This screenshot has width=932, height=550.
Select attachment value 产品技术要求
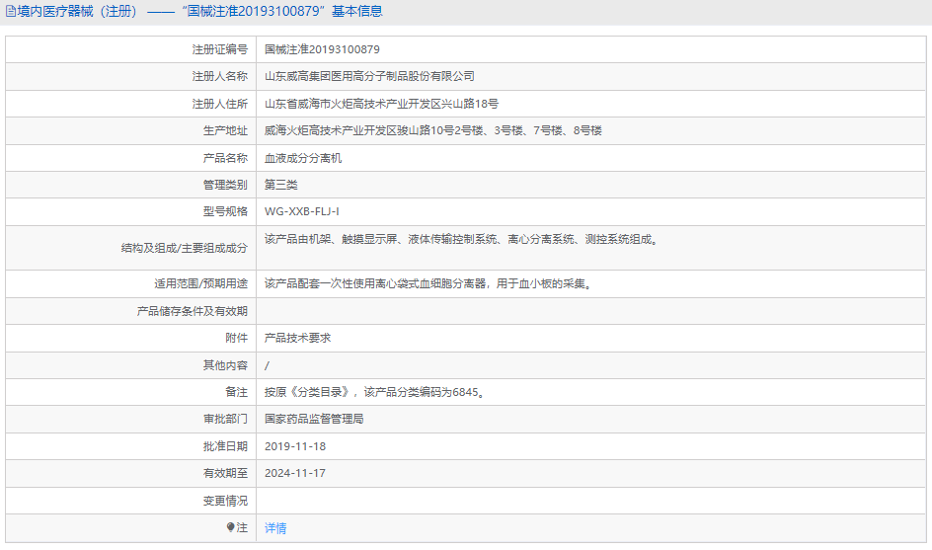[x=297, y=338]
